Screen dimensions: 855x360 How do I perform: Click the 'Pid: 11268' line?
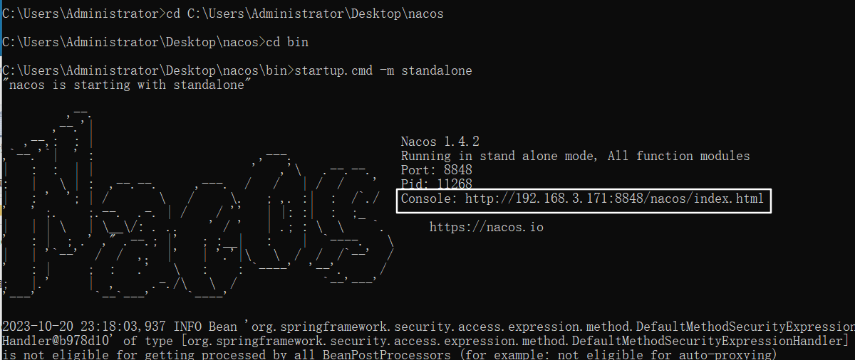pyautogui.click(x=436, y=184)
